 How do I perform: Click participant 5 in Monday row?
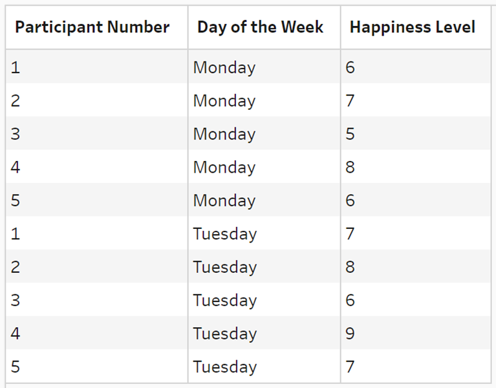point(15,200)
